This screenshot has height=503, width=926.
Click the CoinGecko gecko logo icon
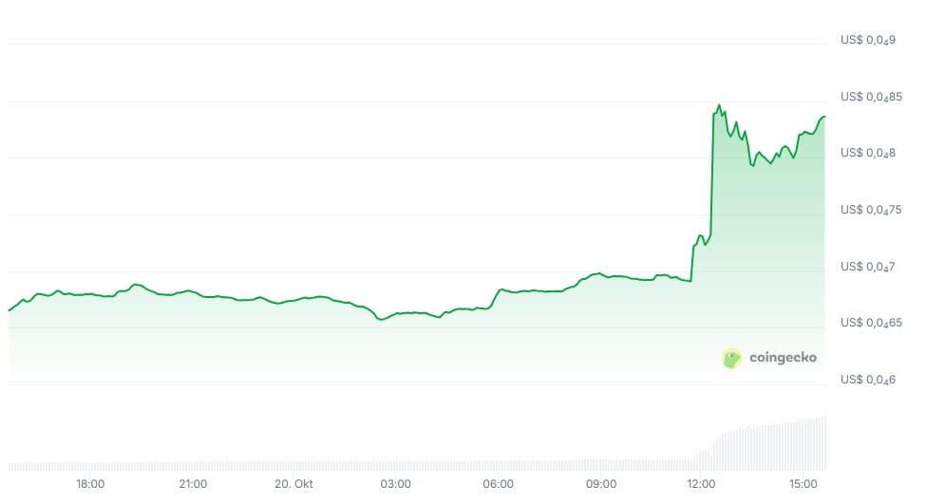(731, 358)
